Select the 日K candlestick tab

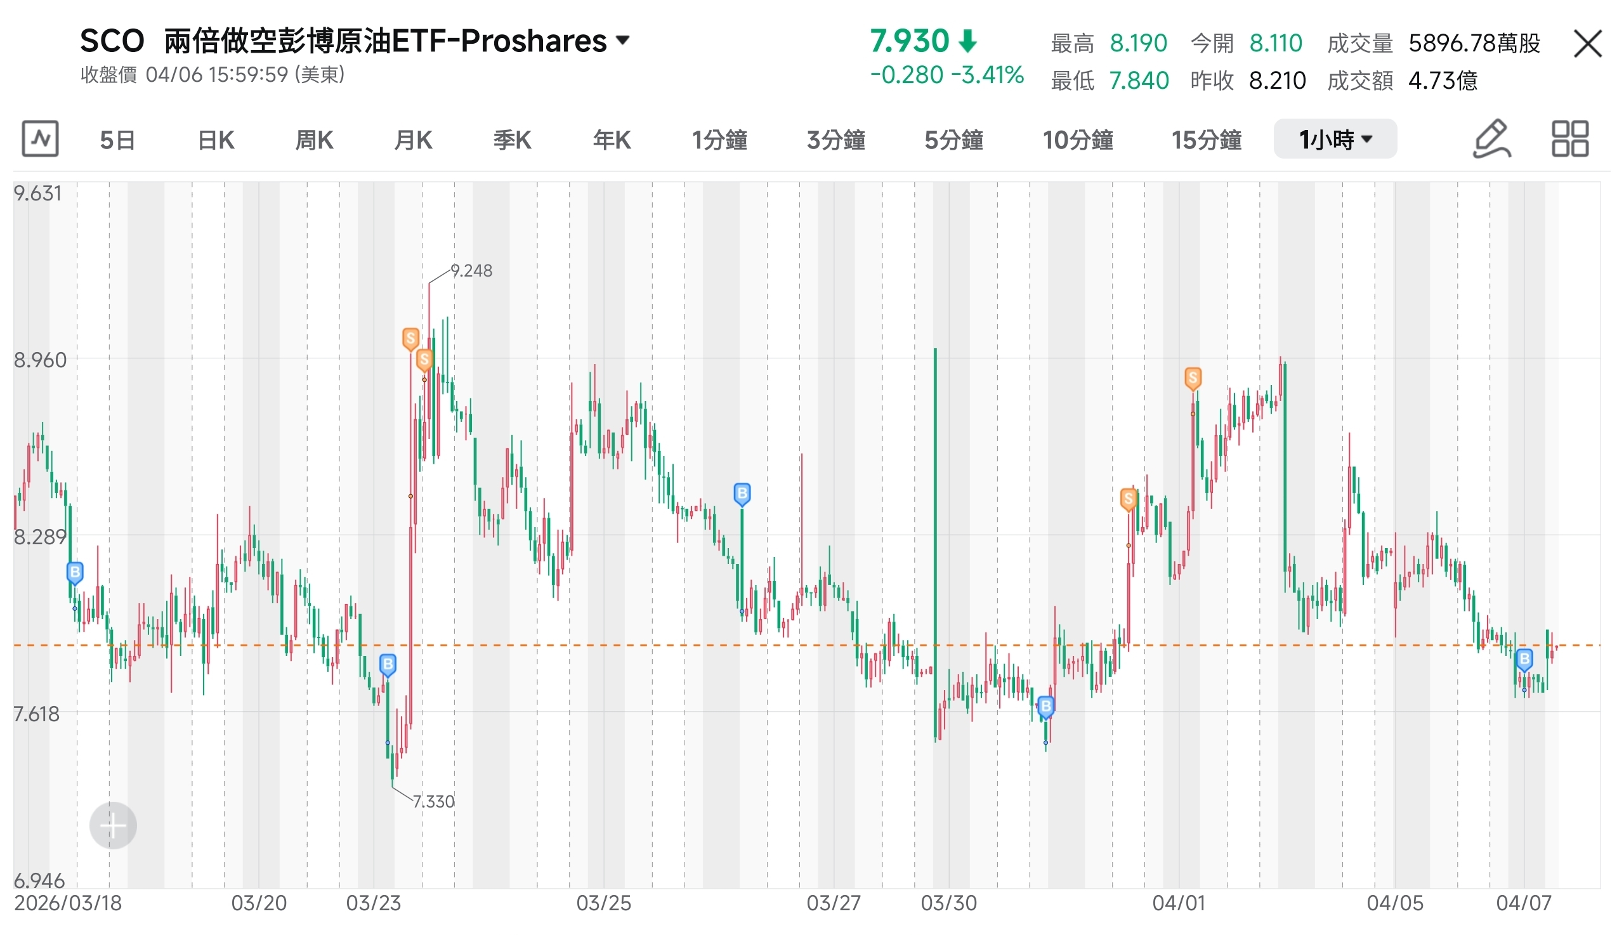coord(215,139)
